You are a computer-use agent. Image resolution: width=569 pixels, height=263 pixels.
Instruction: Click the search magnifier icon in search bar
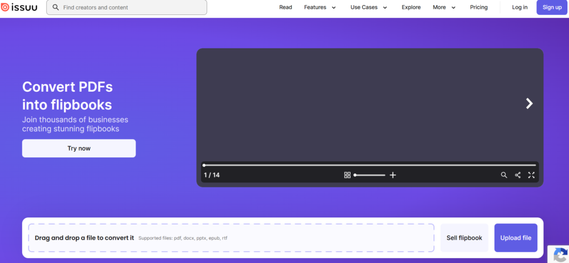pyautogui.click(x=56, y=7)
